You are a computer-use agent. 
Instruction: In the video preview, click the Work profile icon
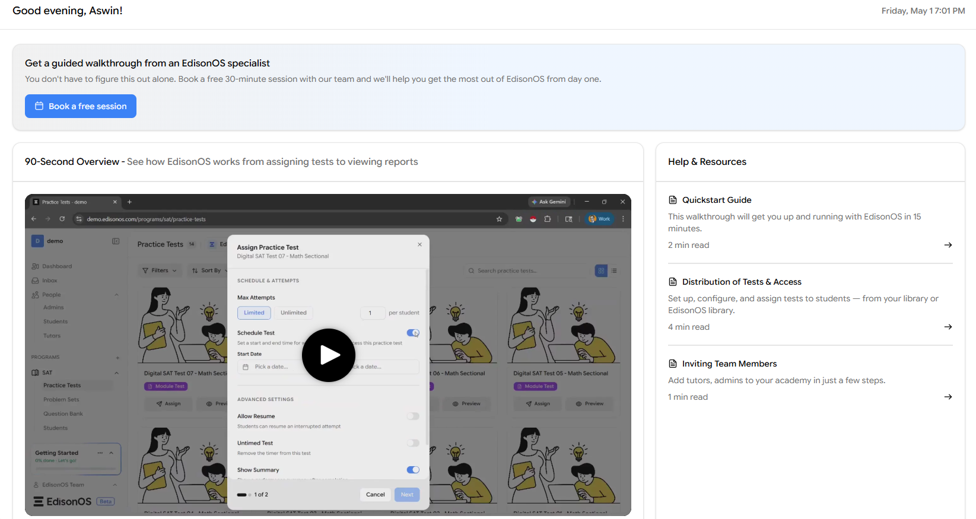(599, 219)
